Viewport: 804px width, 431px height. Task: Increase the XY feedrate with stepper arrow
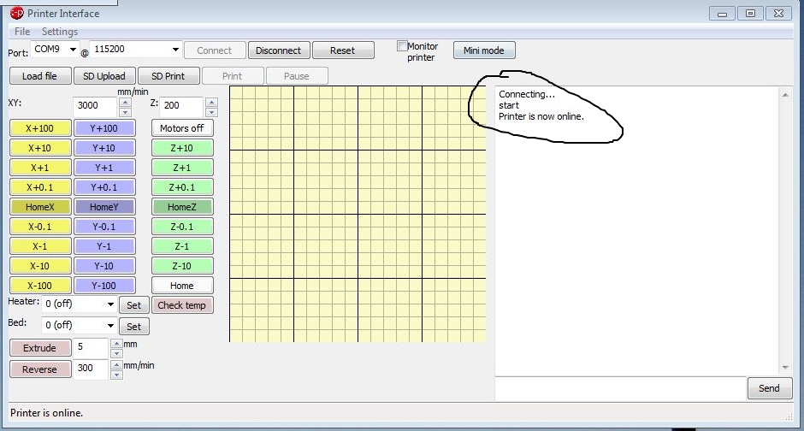click(125, 103)
